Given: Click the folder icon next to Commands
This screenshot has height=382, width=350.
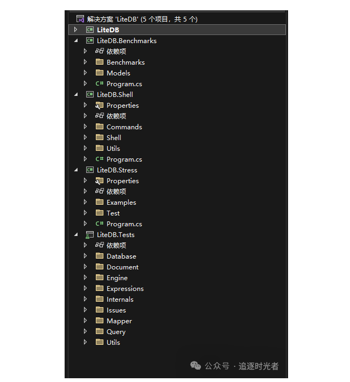Looking at the screenshot, I should coord(99,127).
